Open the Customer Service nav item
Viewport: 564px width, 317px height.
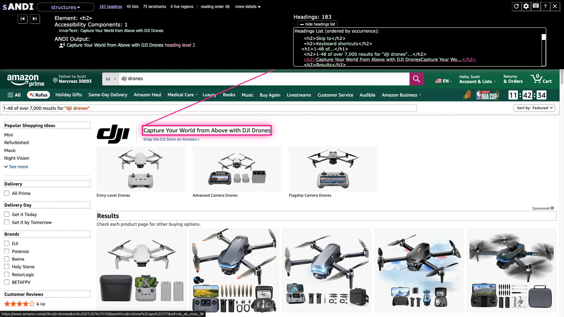point(335,95)
